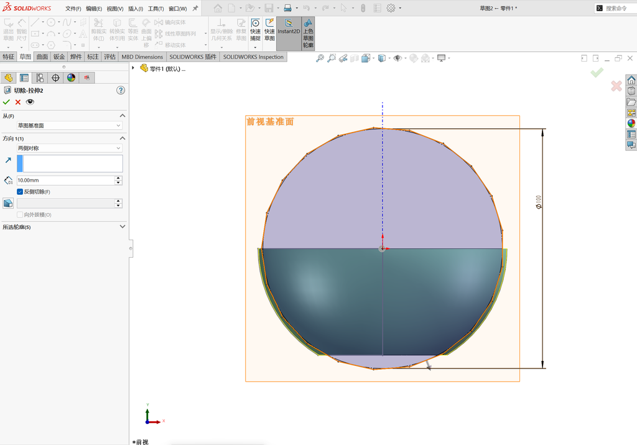Viewport: 637px width, 445px height.
Task: Increase the depth value spinner
Action: coord(118,178)
